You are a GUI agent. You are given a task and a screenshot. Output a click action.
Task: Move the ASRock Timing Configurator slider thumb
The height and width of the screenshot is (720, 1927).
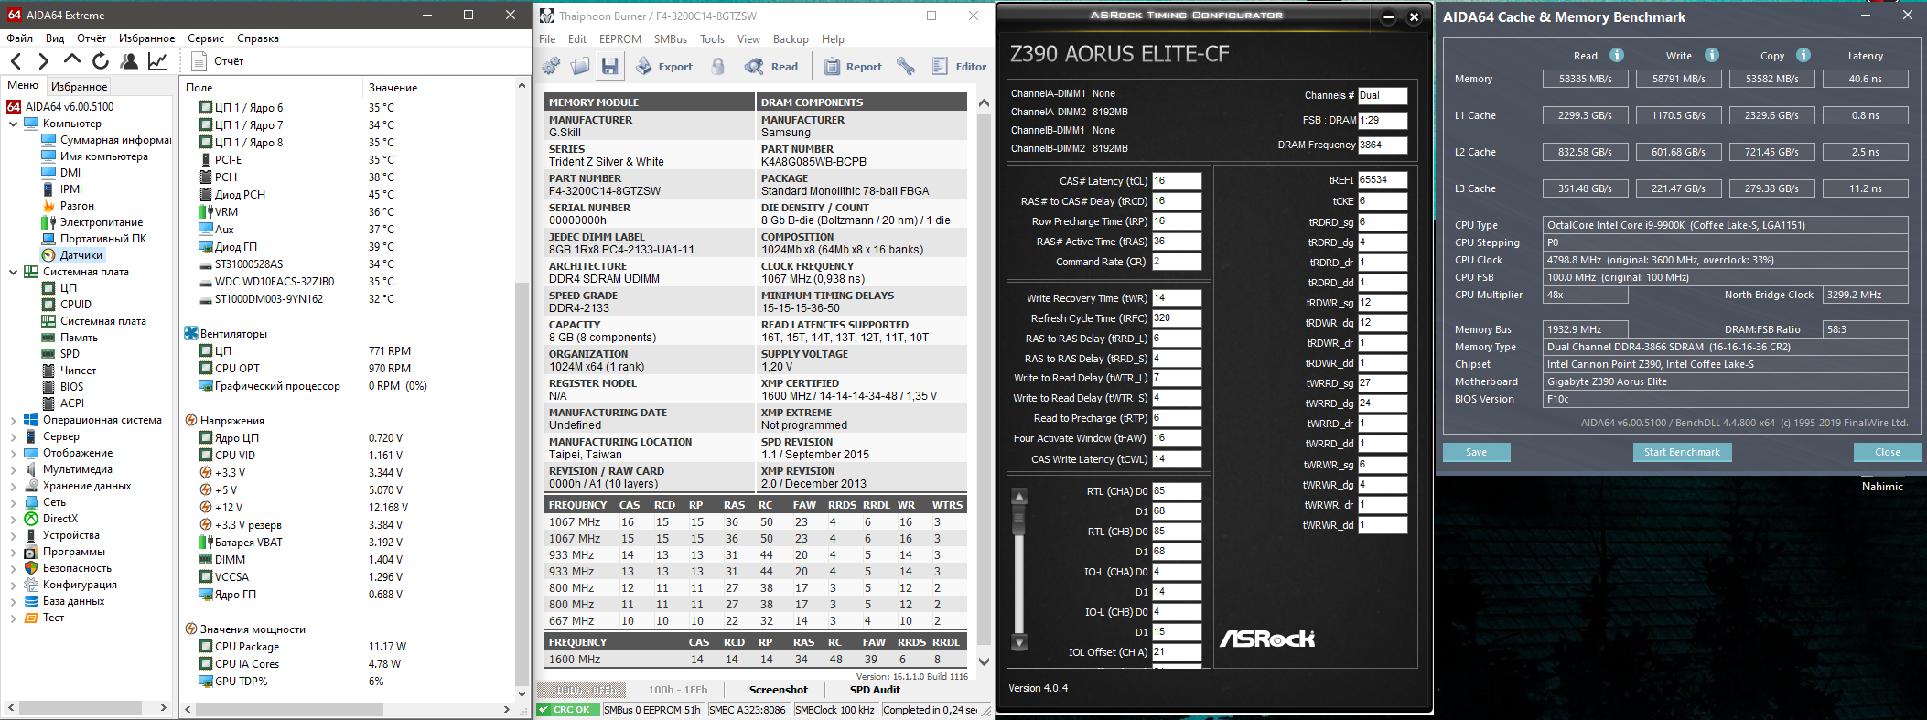tap(1018, 519)
